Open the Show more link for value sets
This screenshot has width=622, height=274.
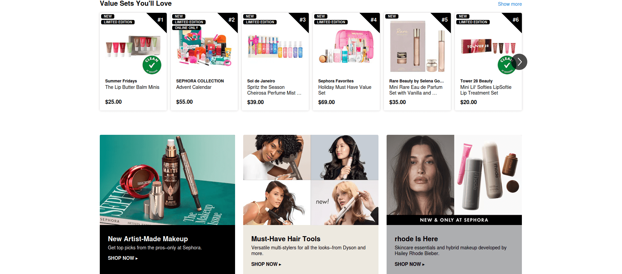(510, 4)
